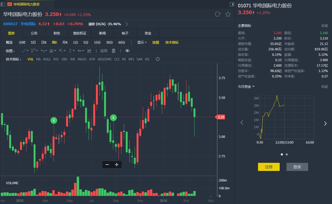Open the 公告 announcements tab
The width and height of the screenshot is (332, 204).
point(34,33)
